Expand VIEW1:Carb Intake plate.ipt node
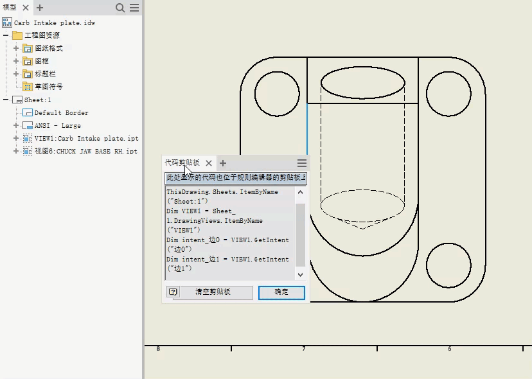Image resolution: width=532 pixels, height=379 pixels. click(x=16, y=138)
